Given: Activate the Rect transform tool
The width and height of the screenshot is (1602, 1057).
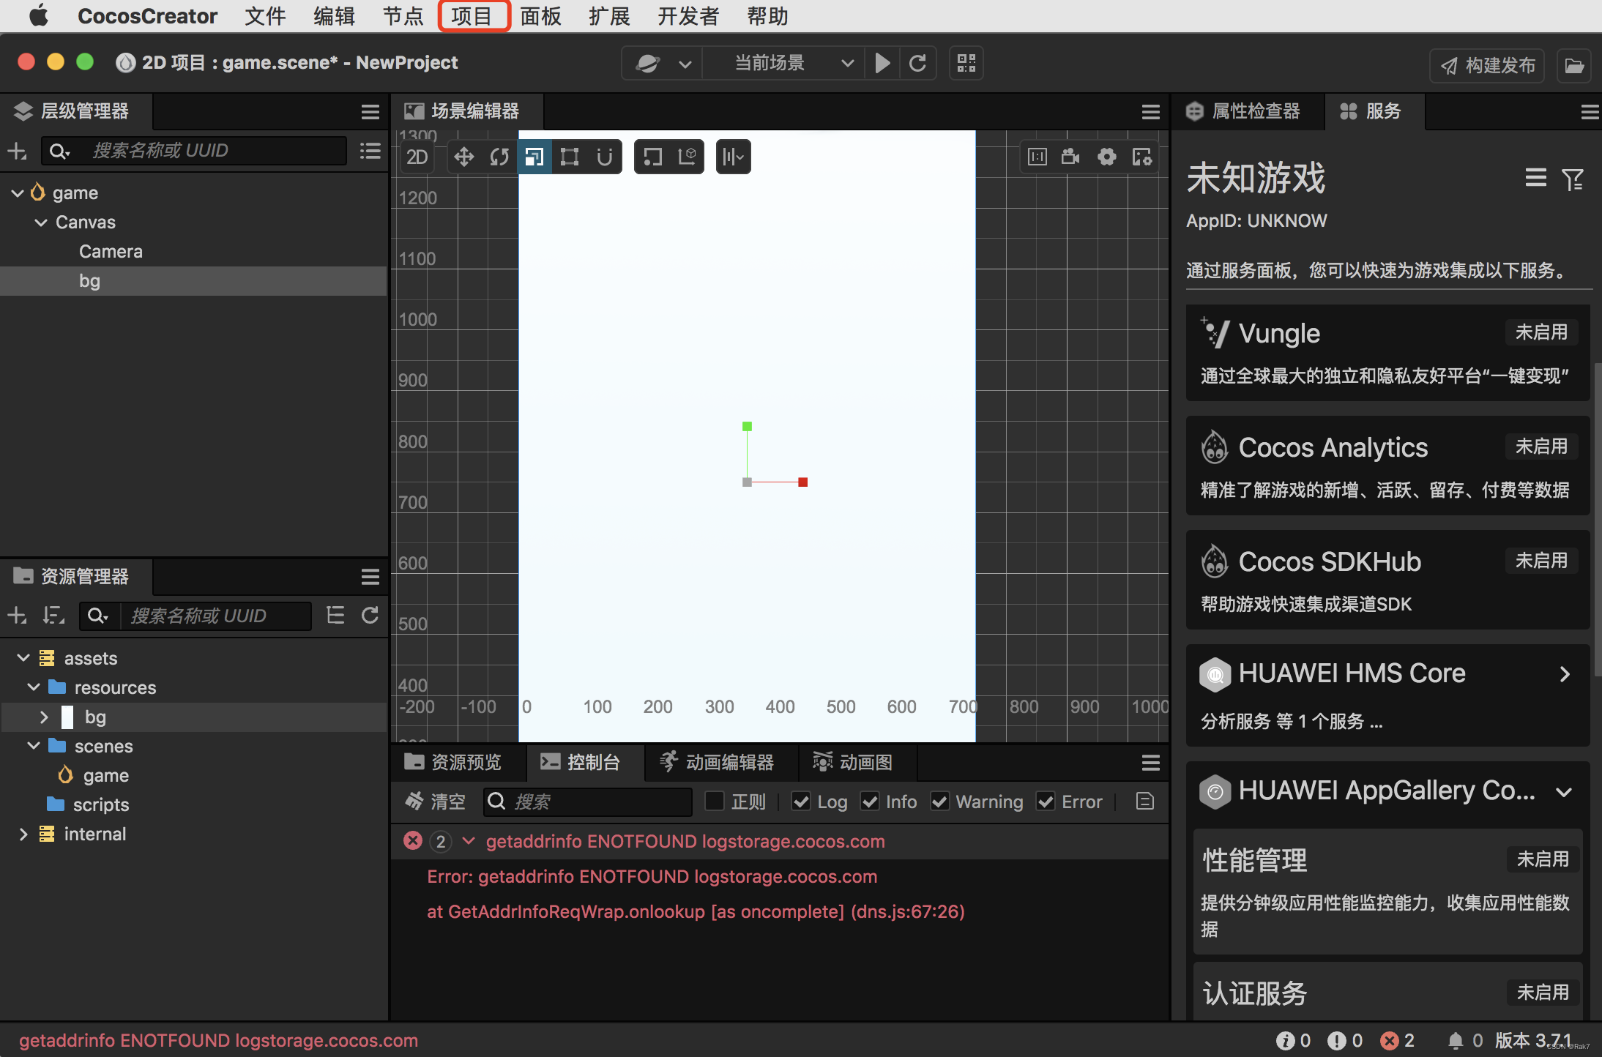Looking at the screenshot, I should [x=570, y=156].
